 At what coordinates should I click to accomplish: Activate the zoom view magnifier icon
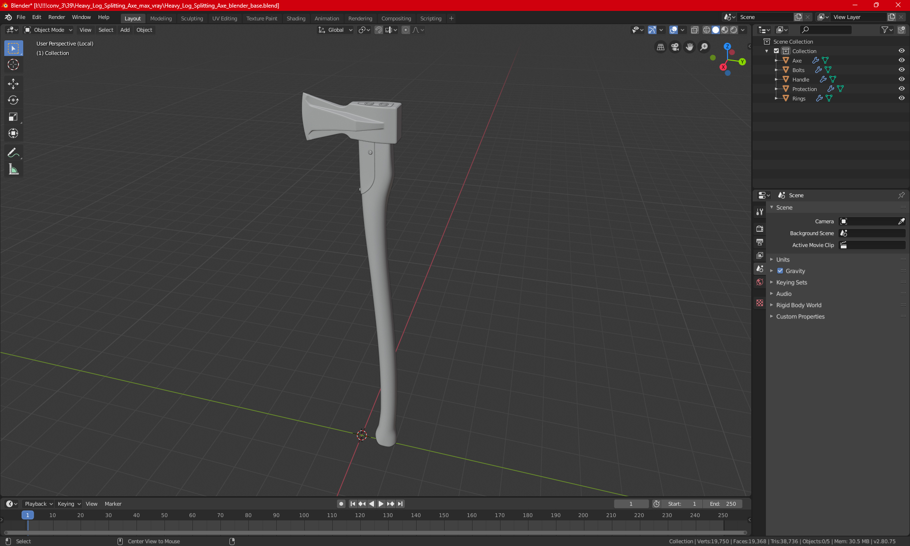[704, 47]
